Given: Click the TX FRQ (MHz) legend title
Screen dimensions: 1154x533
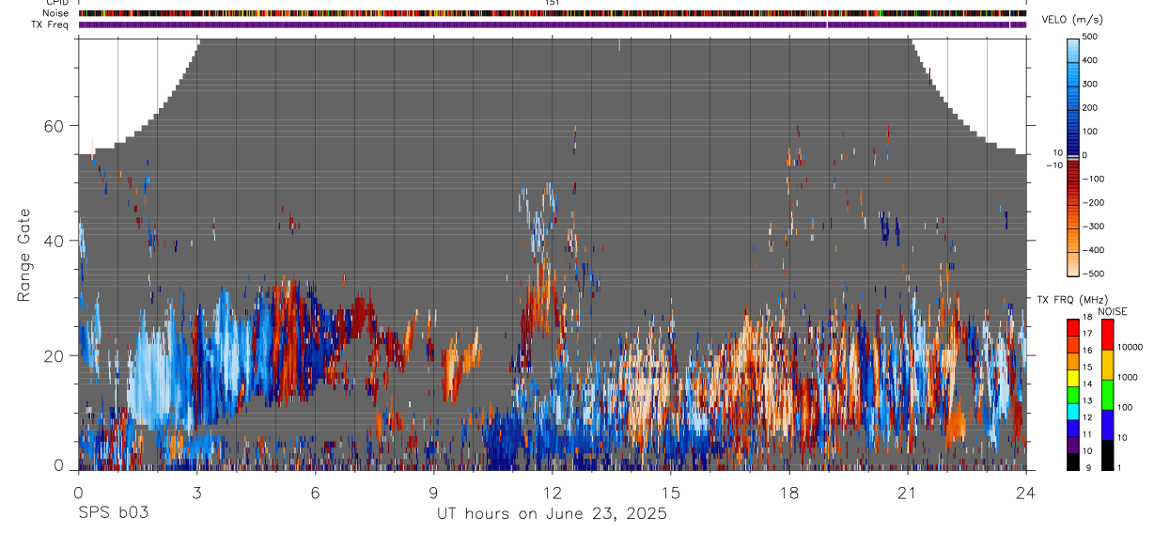Looking at the screenshot, I should 1072,300.
